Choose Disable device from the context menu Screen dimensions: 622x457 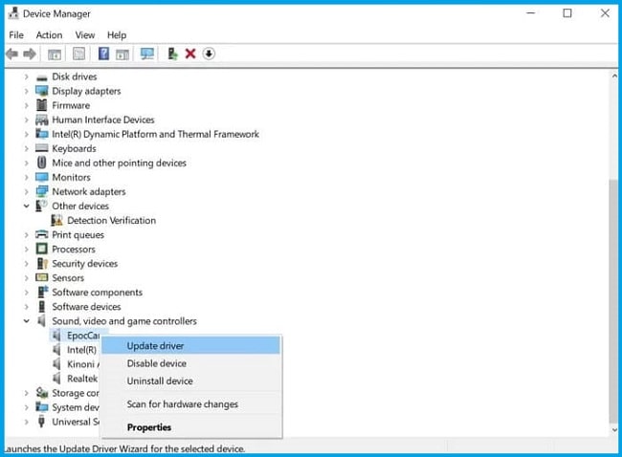pos(190,363)
